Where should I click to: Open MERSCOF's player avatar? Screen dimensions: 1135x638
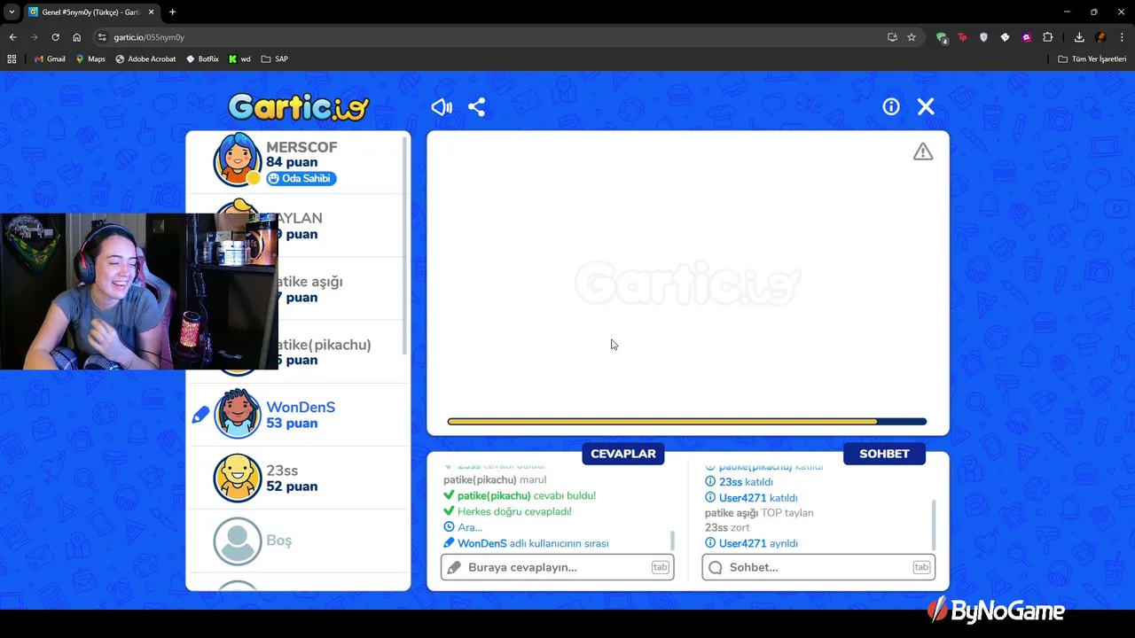pyautogui.click(x=237, y=159)
